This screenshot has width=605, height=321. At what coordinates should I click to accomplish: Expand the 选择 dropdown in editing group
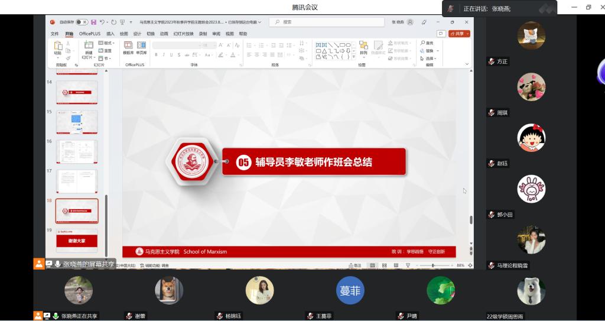[x=428, y=59]
